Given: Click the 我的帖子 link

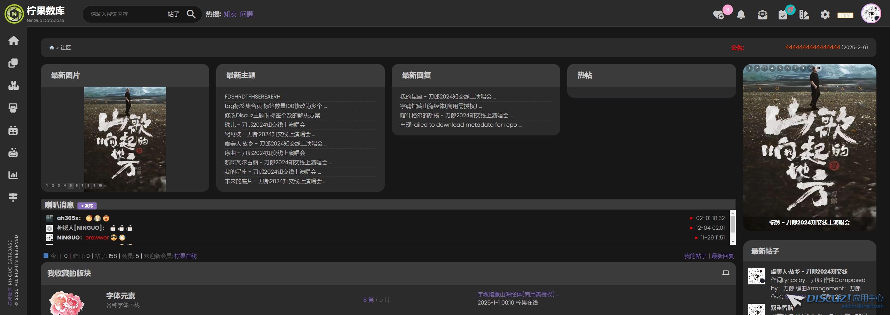Looking at the screenshot, I should point(695,256).
